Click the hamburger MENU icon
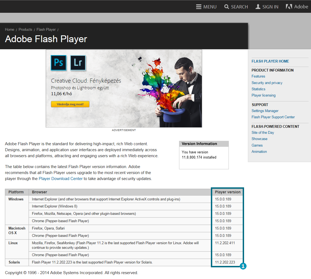This screenshot has width=311, height=279. tap(199, 7)
